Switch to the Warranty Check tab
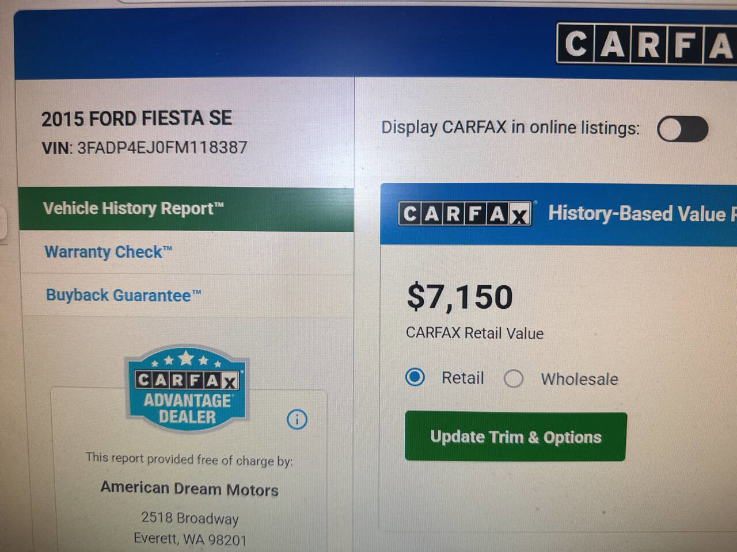Image resolution: width=737 pixels, height=552 pixels. point(107,252)
